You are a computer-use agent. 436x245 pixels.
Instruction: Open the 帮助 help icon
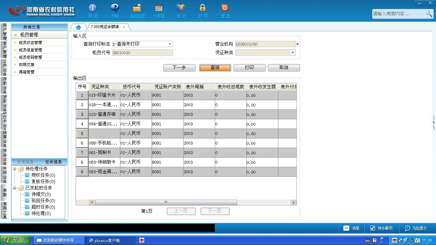coord(93,8)
